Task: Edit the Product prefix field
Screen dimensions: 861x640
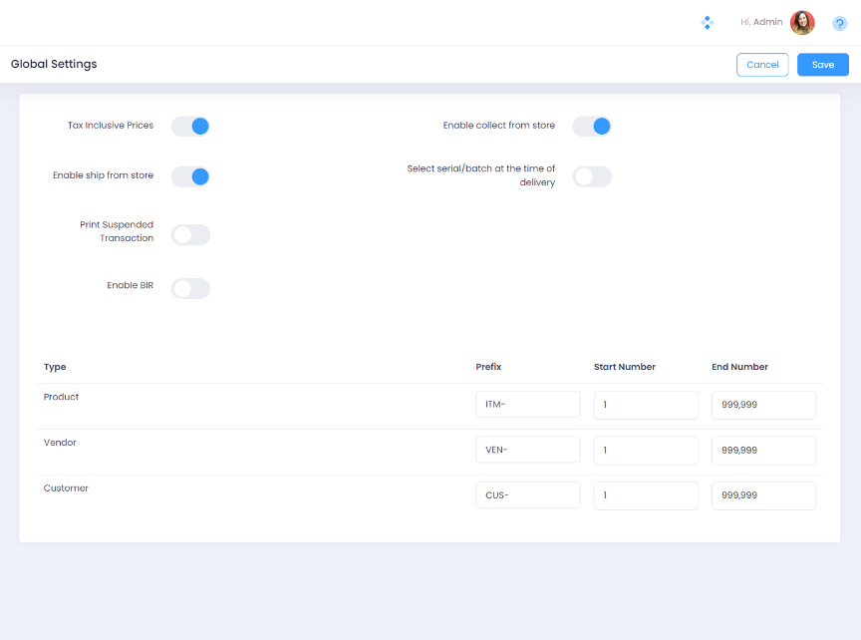Action: (x=527, y=405)
